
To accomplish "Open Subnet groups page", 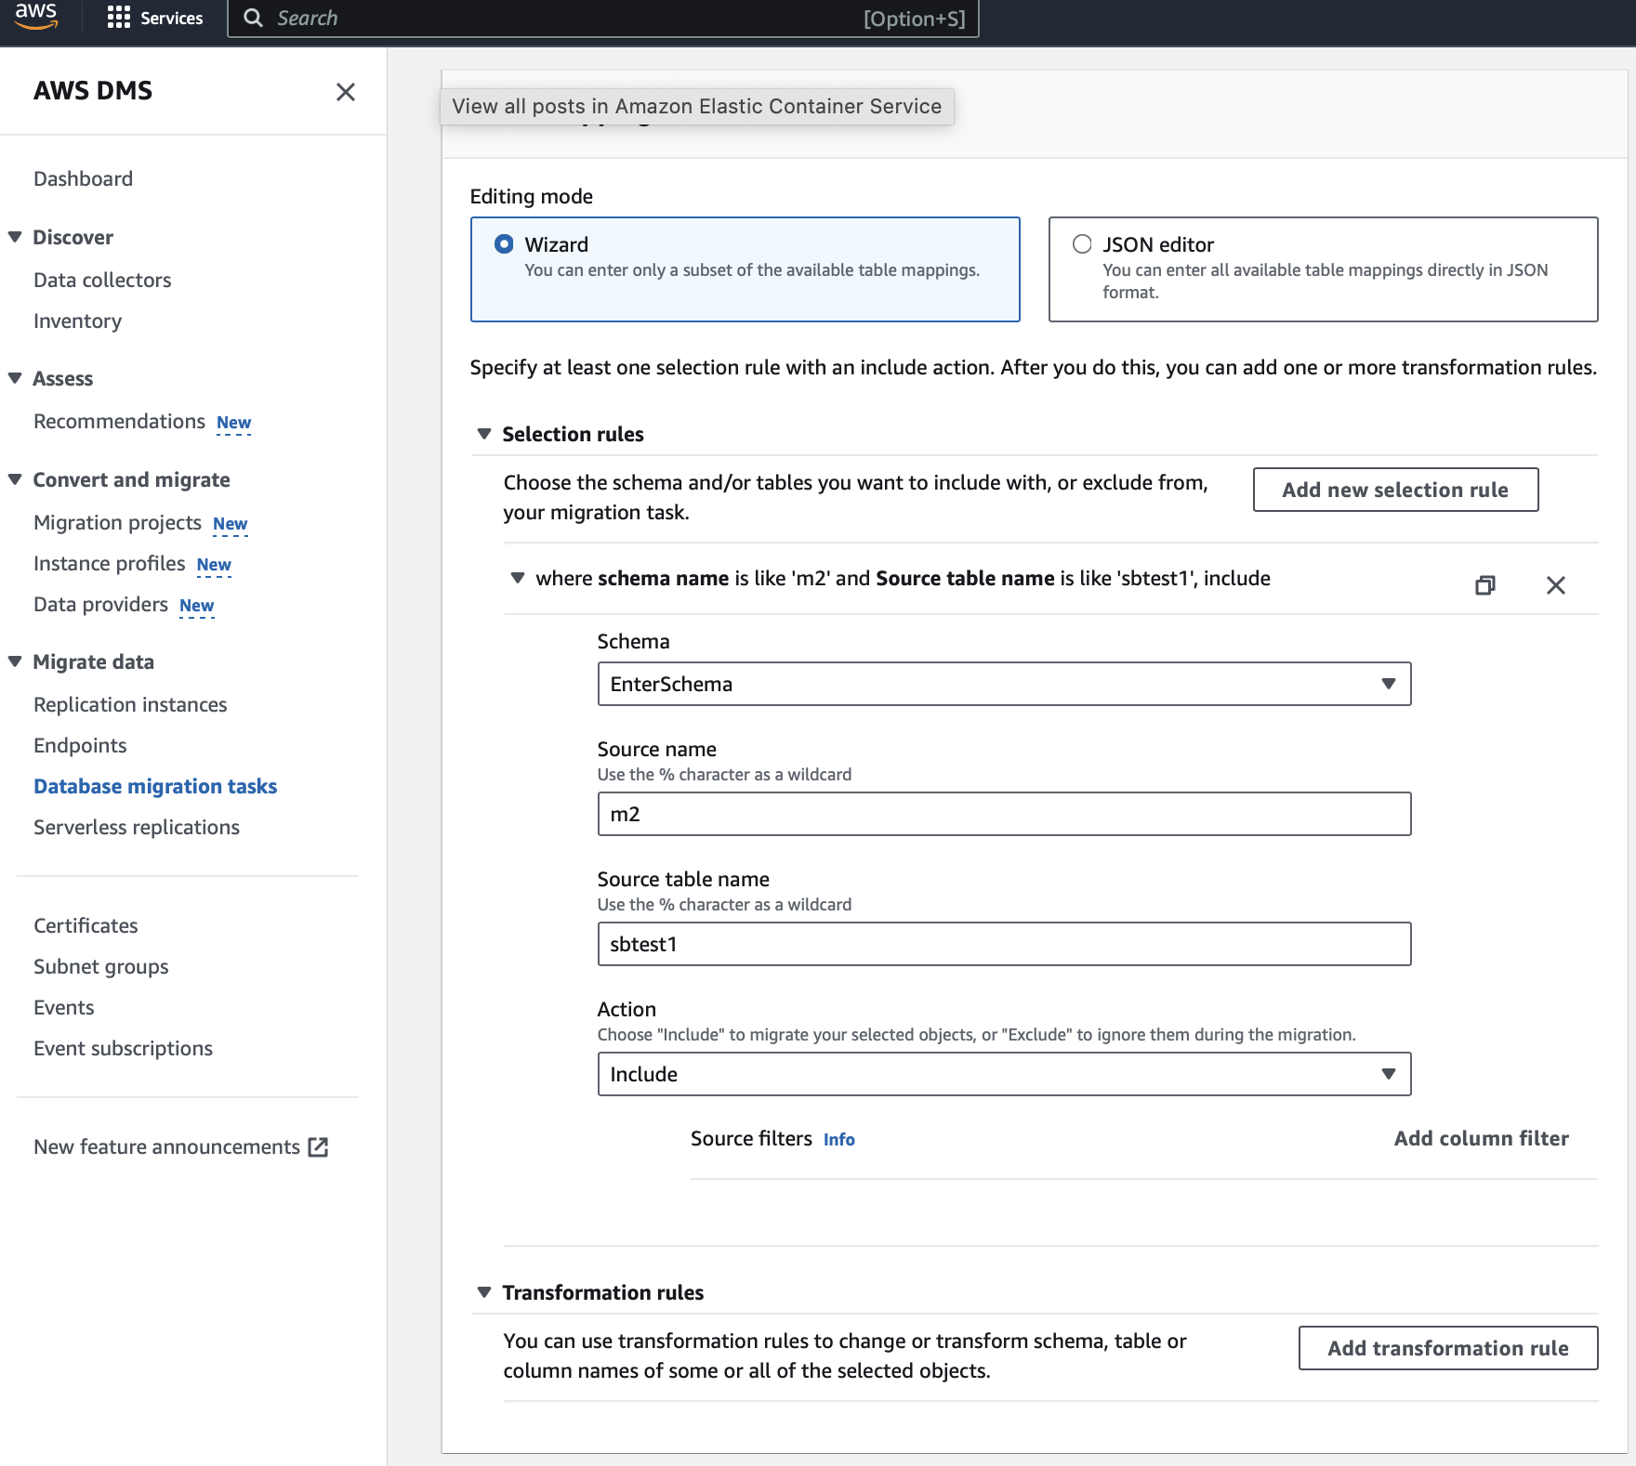I will click(101, 966).
